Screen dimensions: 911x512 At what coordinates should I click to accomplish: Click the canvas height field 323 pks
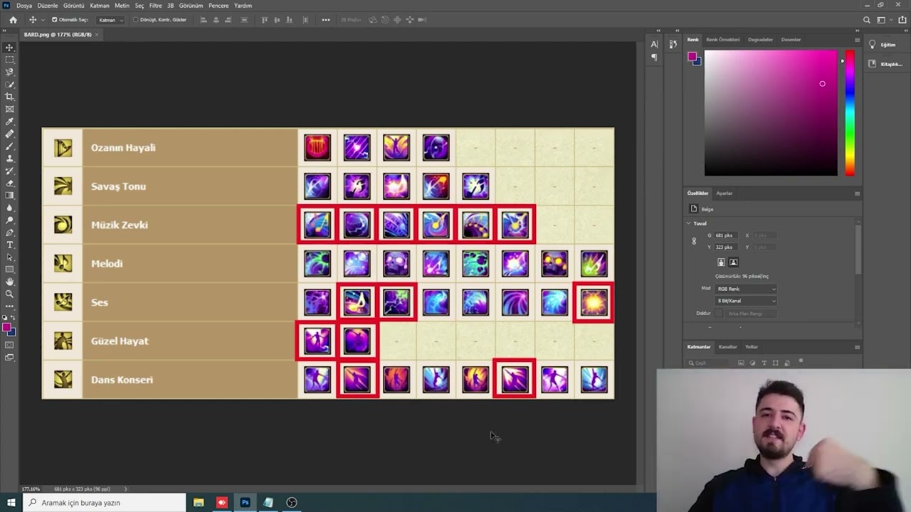tap(726, 247)
